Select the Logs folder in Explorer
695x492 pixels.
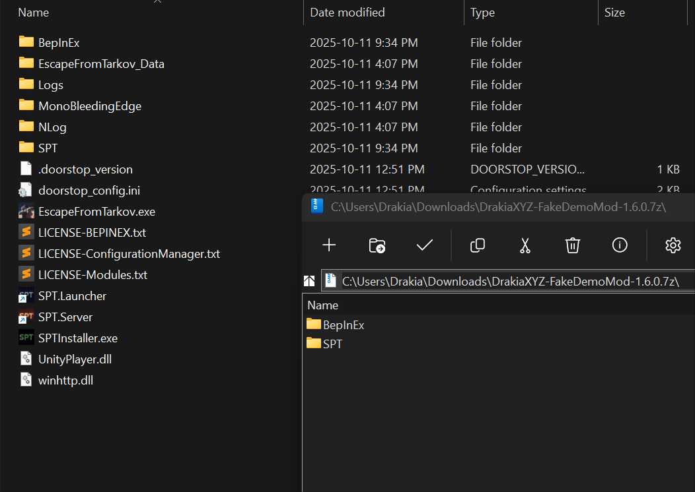(41, 85)
